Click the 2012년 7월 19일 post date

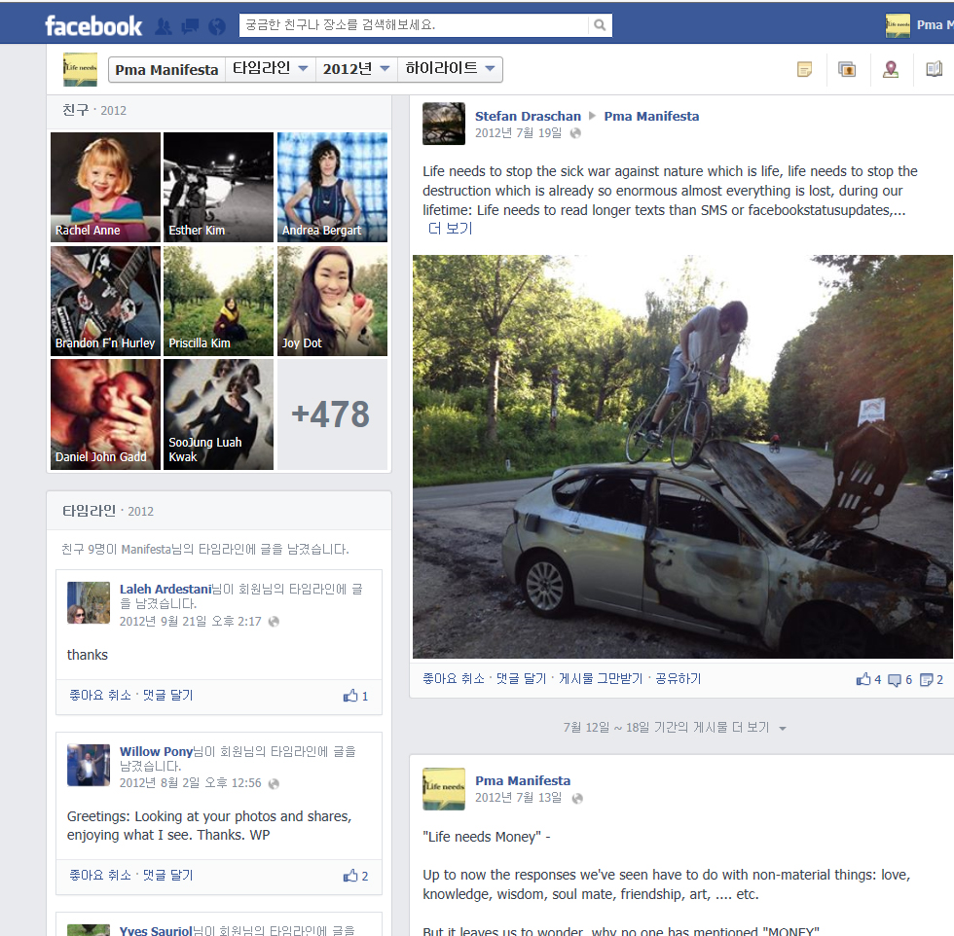pos(518,133)
